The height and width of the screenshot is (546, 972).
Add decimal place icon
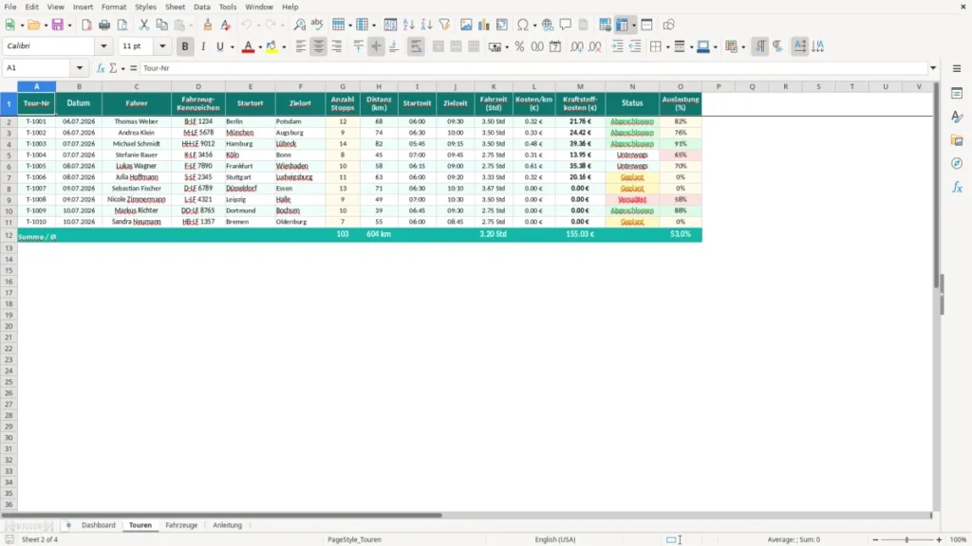[577, 46]
